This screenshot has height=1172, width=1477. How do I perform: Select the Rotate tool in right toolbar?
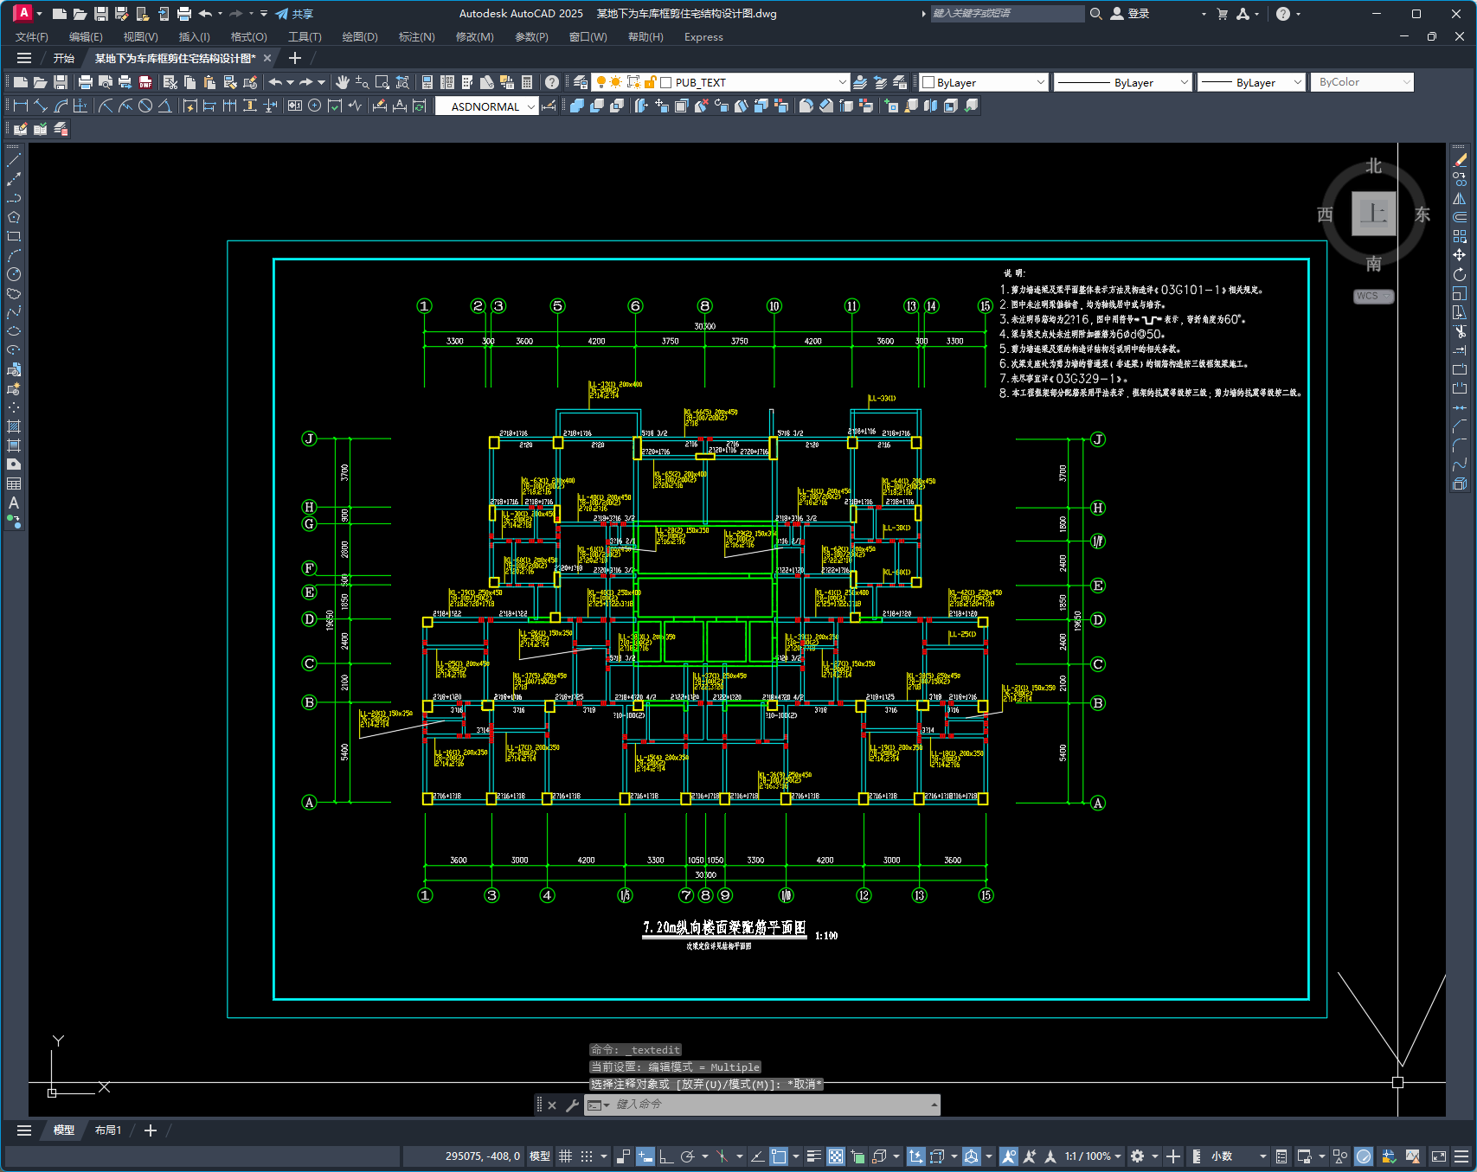pos(1460,274)
